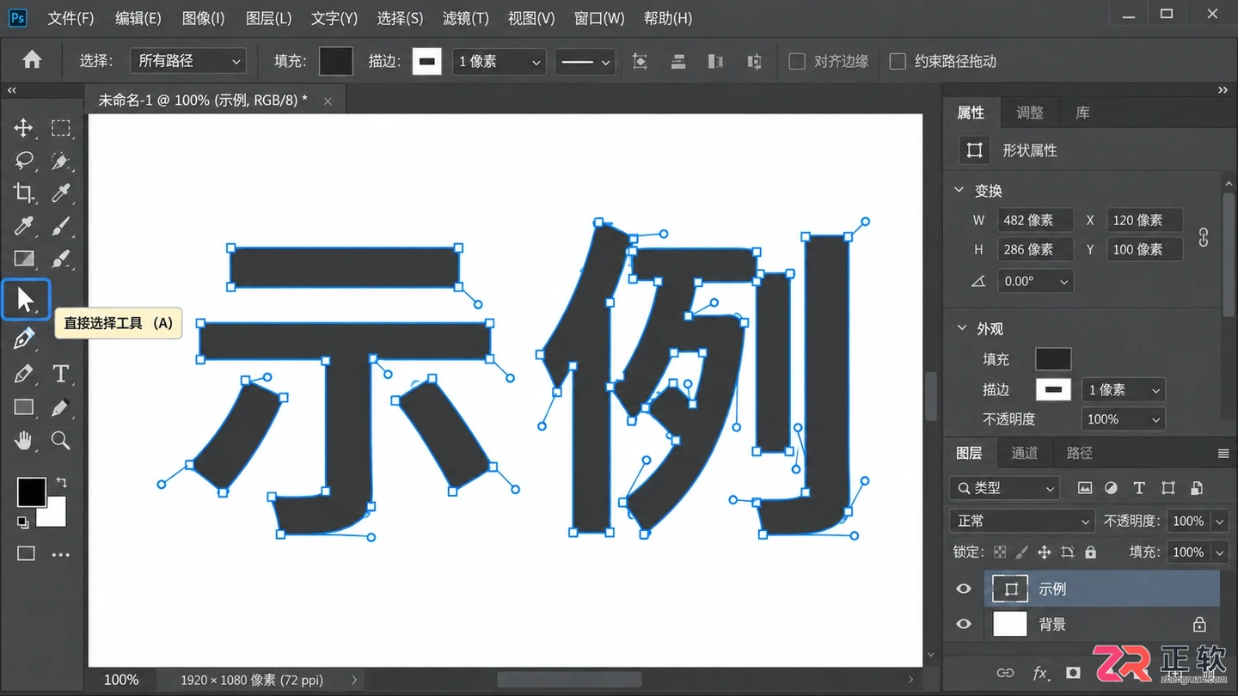Select the Move tool
This screenshot has height=696, width=1238.
[x=23, y=128]
